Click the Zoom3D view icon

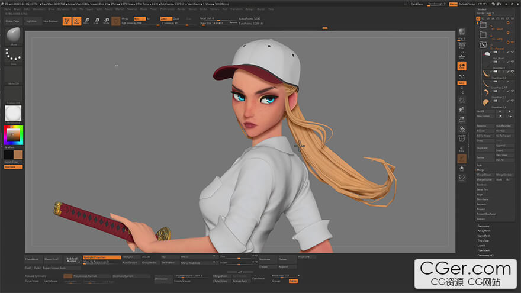tap(462, 120)
